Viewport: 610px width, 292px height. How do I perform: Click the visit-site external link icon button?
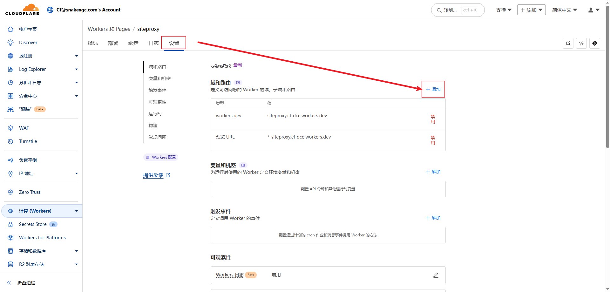[x=568, y=43]
